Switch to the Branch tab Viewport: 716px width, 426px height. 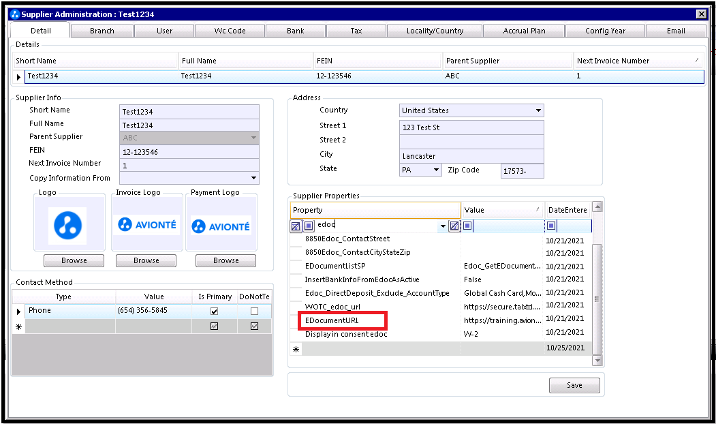pos(102,31)
